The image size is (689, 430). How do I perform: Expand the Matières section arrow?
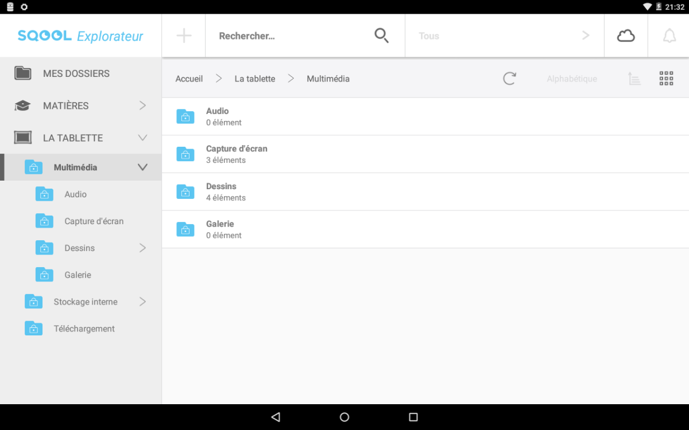click(x=142, y=105)
